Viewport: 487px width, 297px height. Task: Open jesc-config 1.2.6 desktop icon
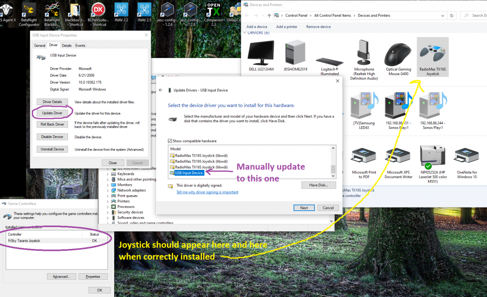(167, 14)
